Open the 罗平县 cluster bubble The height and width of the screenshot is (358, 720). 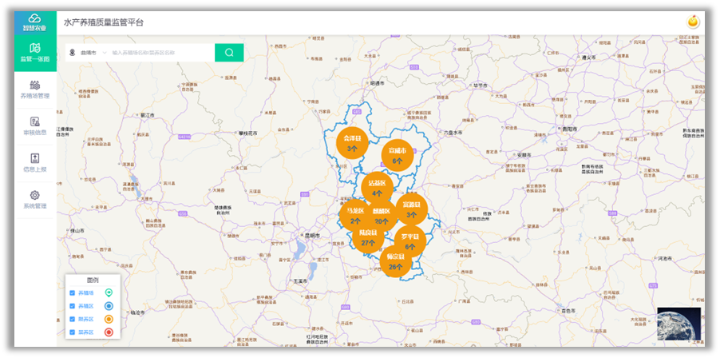point(409,241)
